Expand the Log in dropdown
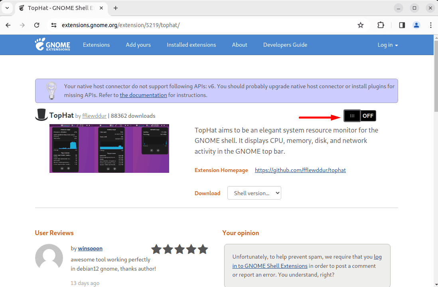Image resolution: width=438 pixels, height=287 pixels. coord(387,45)
